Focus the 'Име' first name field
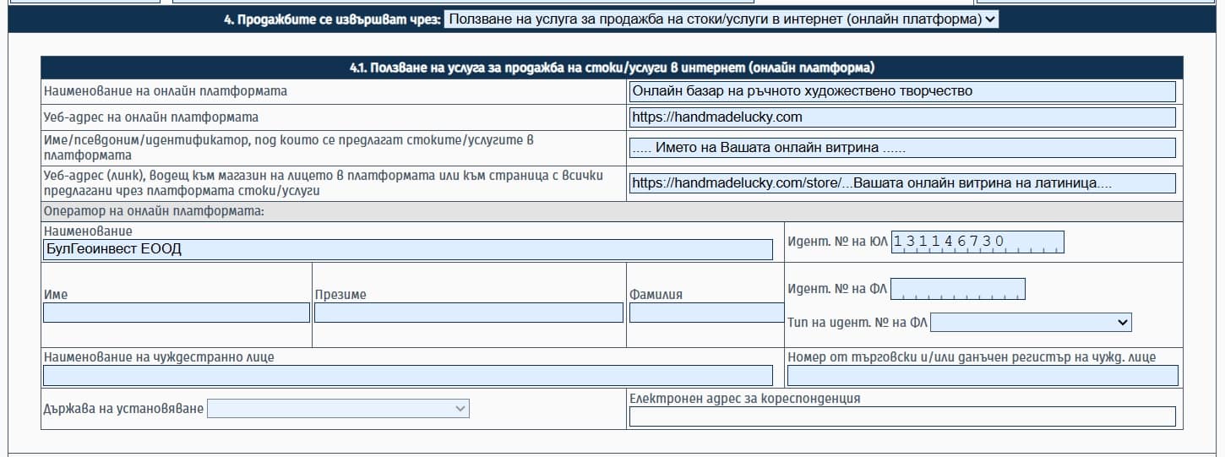 tap(176, 313)
